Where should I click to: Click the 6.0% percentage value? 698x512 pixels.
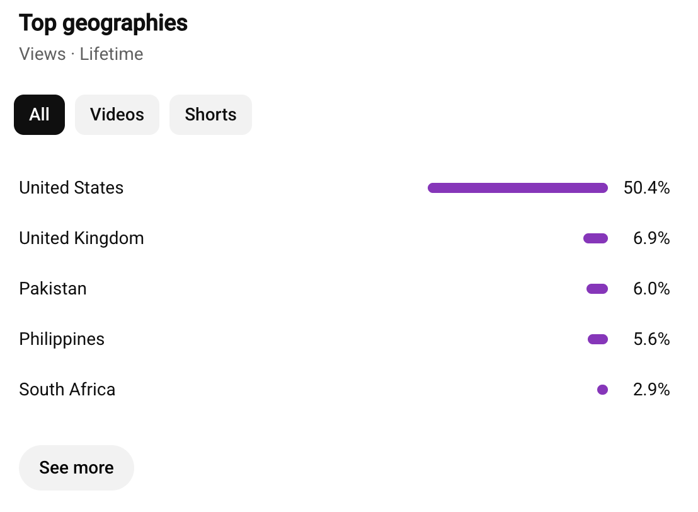[651, 288]
